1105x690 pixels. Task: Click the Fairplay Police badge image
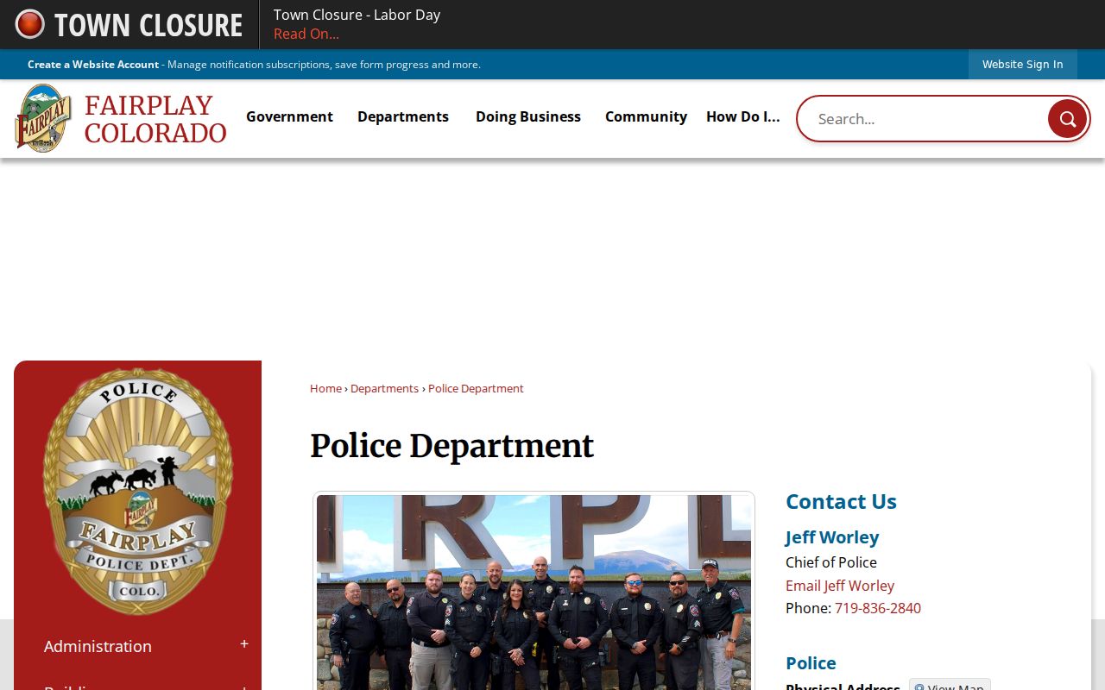[x=138, y=492]
